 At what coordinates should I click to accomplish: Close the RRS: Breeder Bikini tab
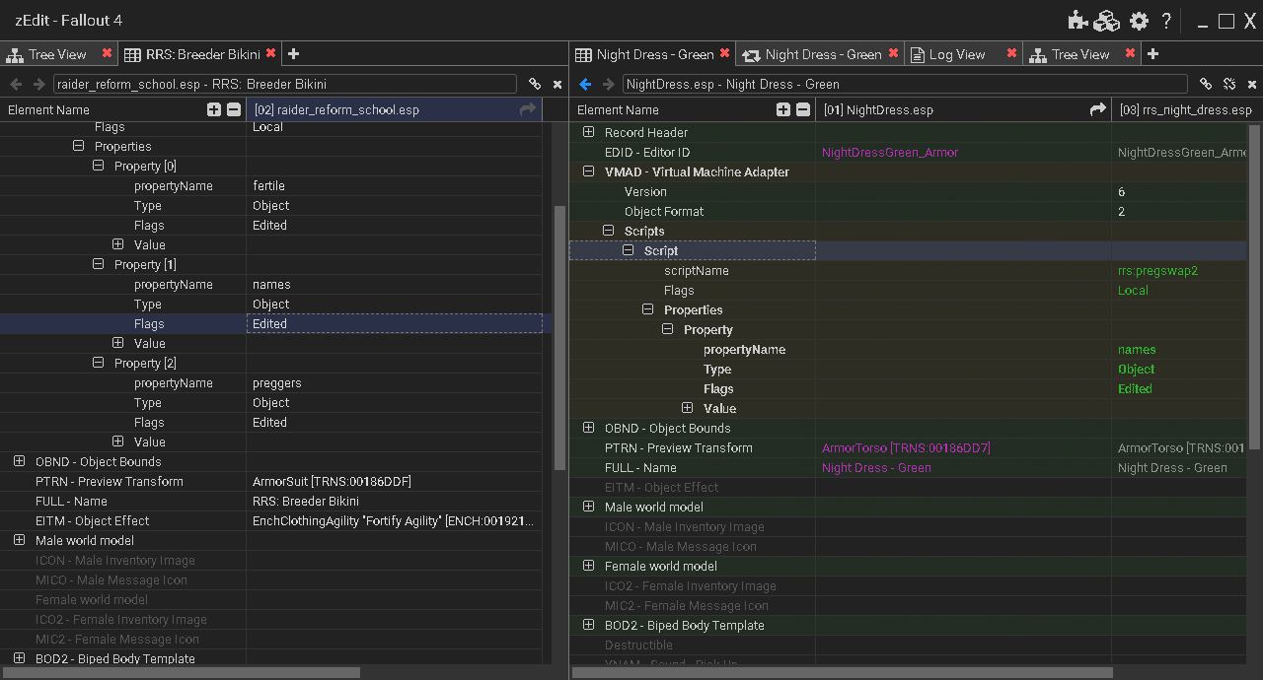pyautogui.click(x=270, y=54)
